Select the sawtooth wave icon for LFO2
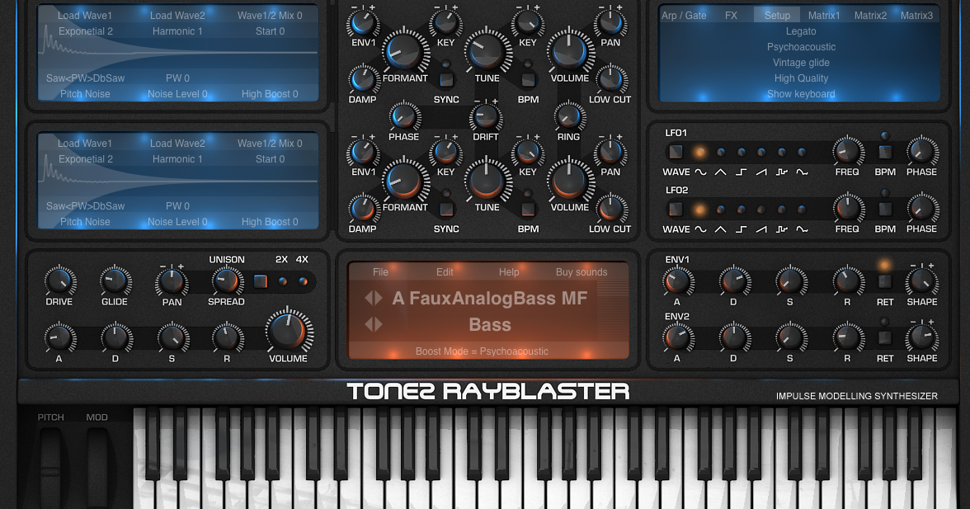 (761, 229)
